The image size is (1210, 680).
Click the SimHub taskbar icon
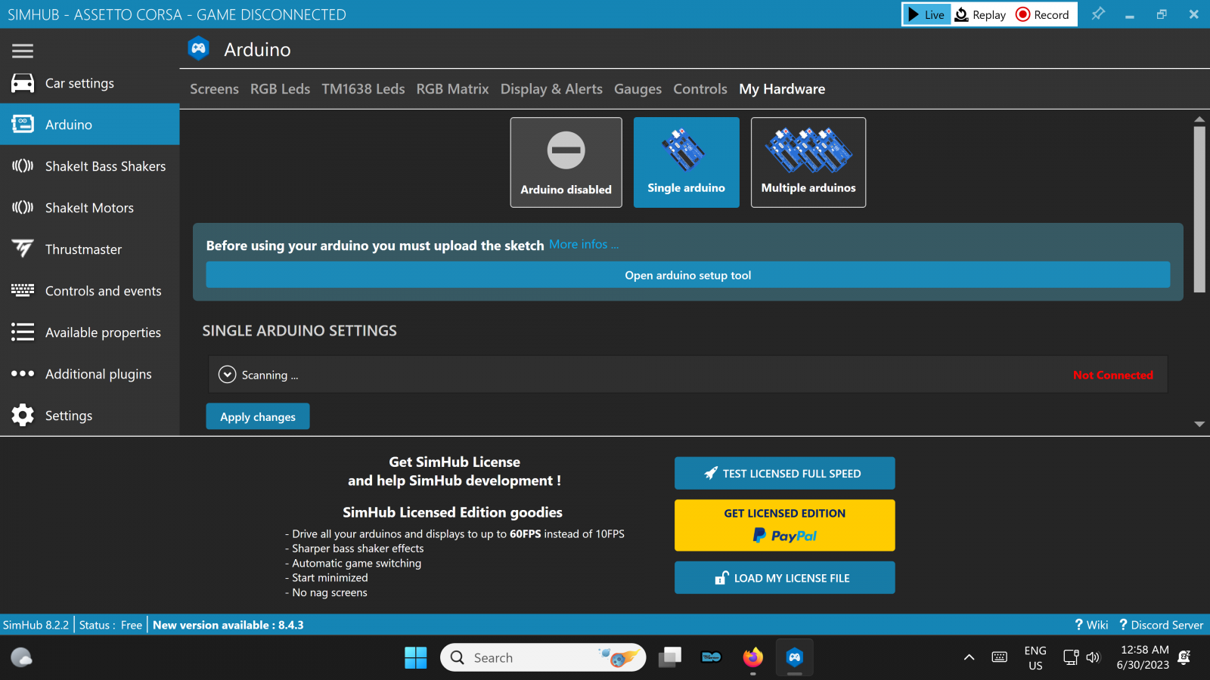[794, 657]
